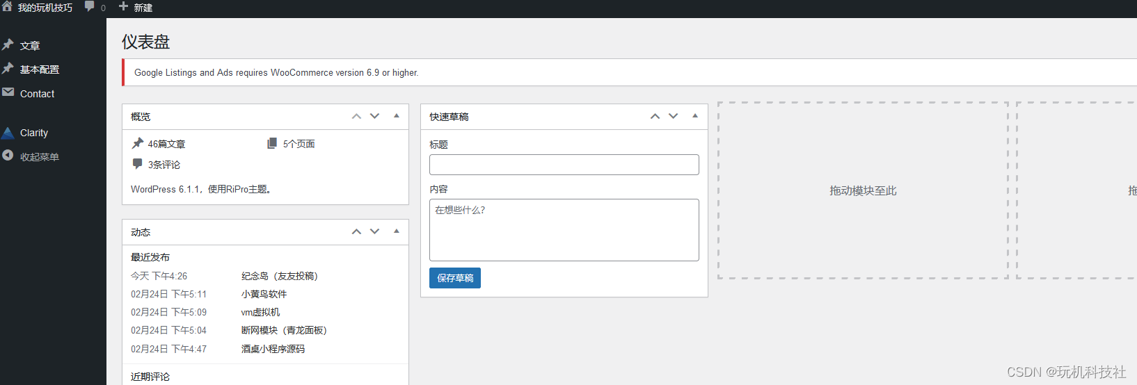The height and width of the screenshot is (385, 1137).
Task: Click the date 02月24日 下午5:04
Action: coord(168,330)
